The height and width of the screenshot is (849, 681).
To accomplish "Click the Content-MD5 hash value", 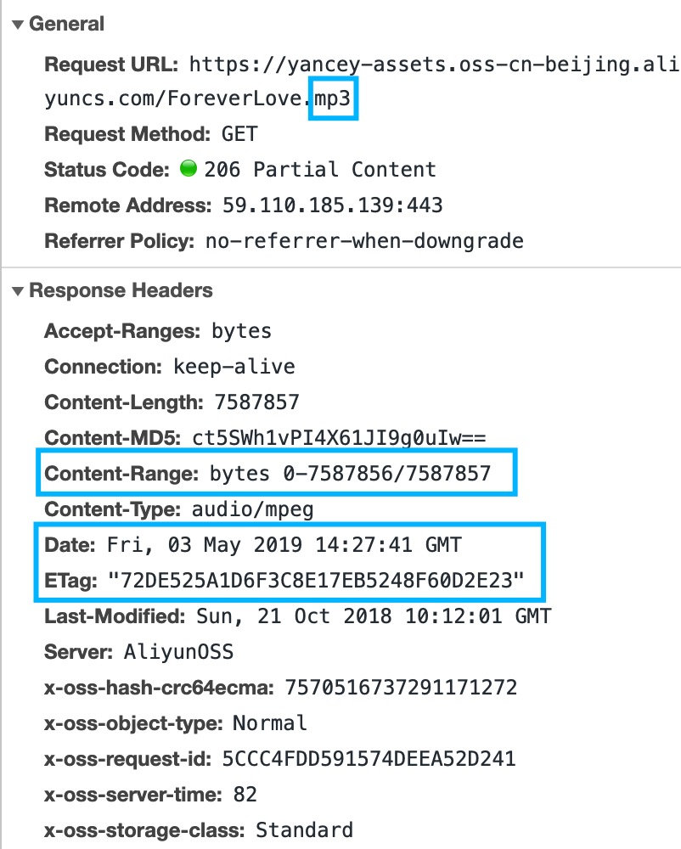I will click(339, 437).
